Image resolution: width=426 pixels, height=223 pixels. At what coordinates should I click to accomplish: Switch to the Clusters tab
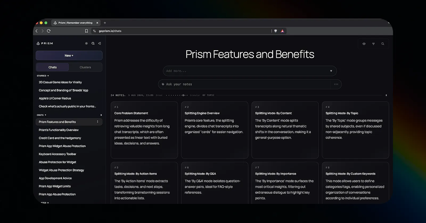(85, 67)
